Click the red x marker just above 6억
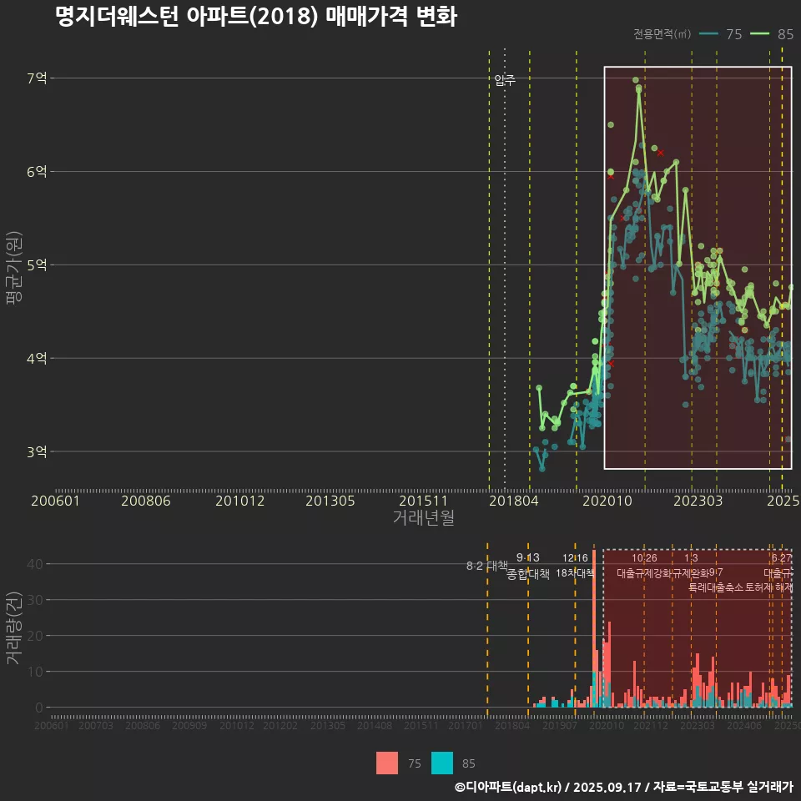The image size is (801, 801). (661, 153)
